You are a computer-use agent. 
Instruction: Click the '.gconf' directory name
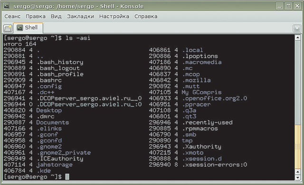pyautogui.click(x=47, y=134)
